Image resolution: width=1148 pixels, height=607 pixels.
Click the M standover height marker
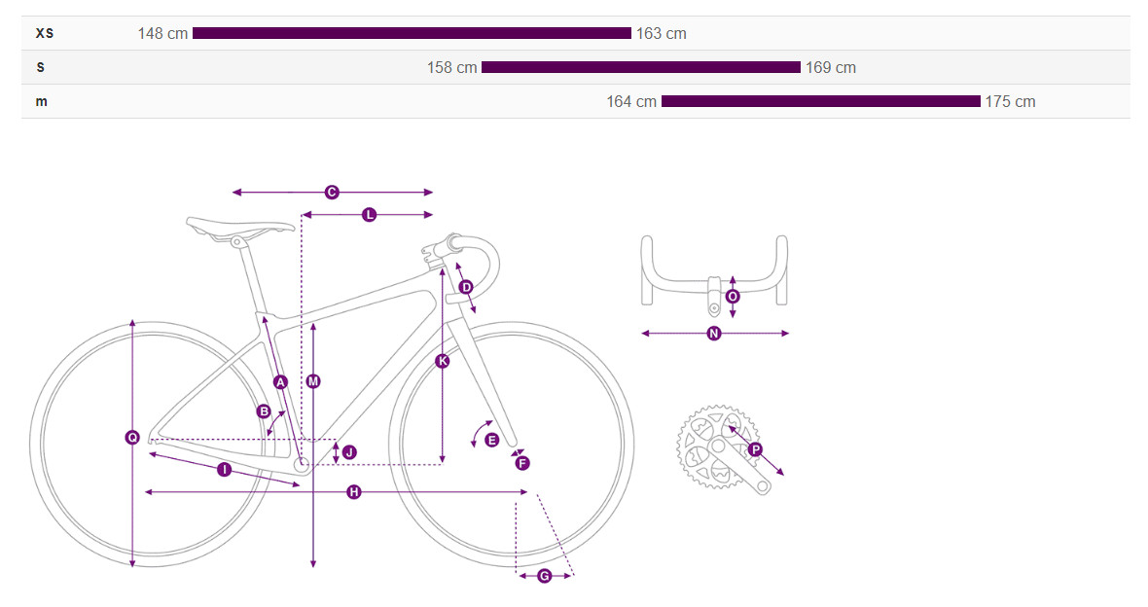point(313,381)
